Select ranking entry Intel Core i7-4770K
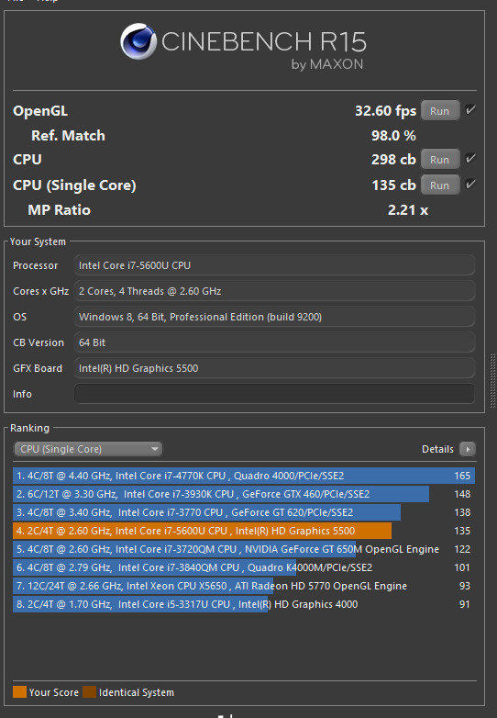This screenshot has height=718, width=497. (244, 476)
